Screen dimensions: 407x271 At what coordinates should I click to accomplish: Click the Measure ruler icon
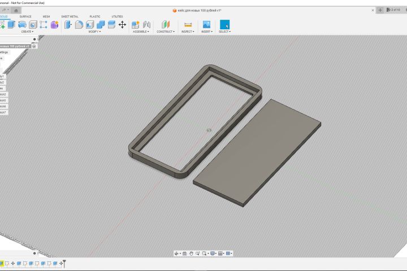point(188,24)
